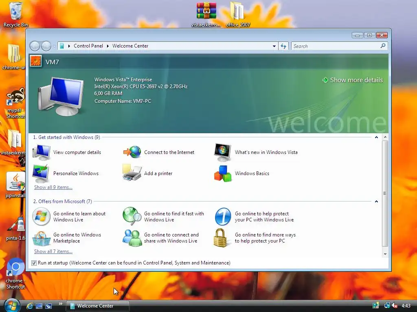This screenshot has width=417, height=312.
Task: Click Switch between windows Quick Launch icon
Action: 48,306
